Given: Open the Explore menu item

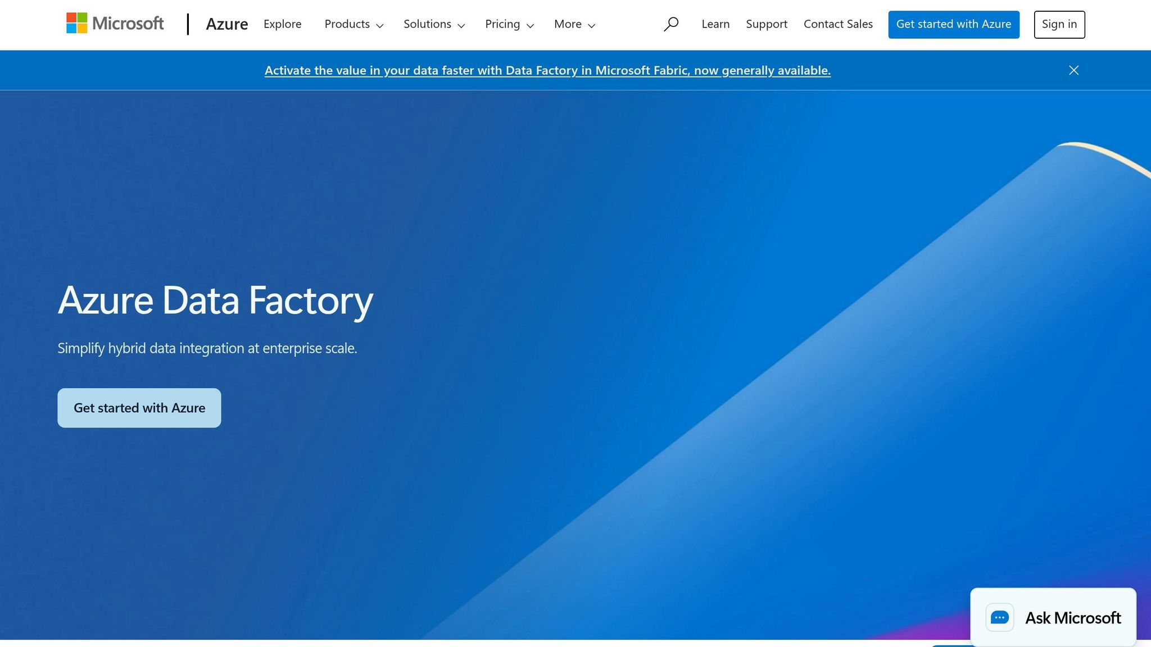Looking at the screenshot, I should click(283, 24).
